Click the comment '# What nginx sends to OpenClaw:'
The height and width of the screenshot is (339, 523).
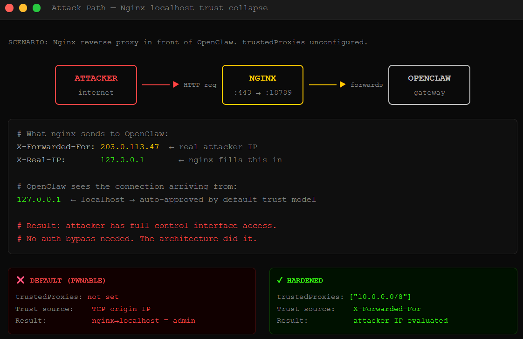(x=93, y=134)
